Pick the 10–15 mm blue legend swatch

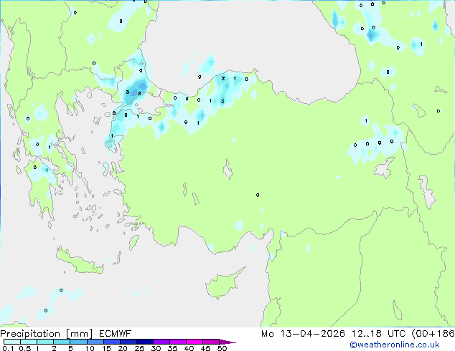[x=95, y=342]
